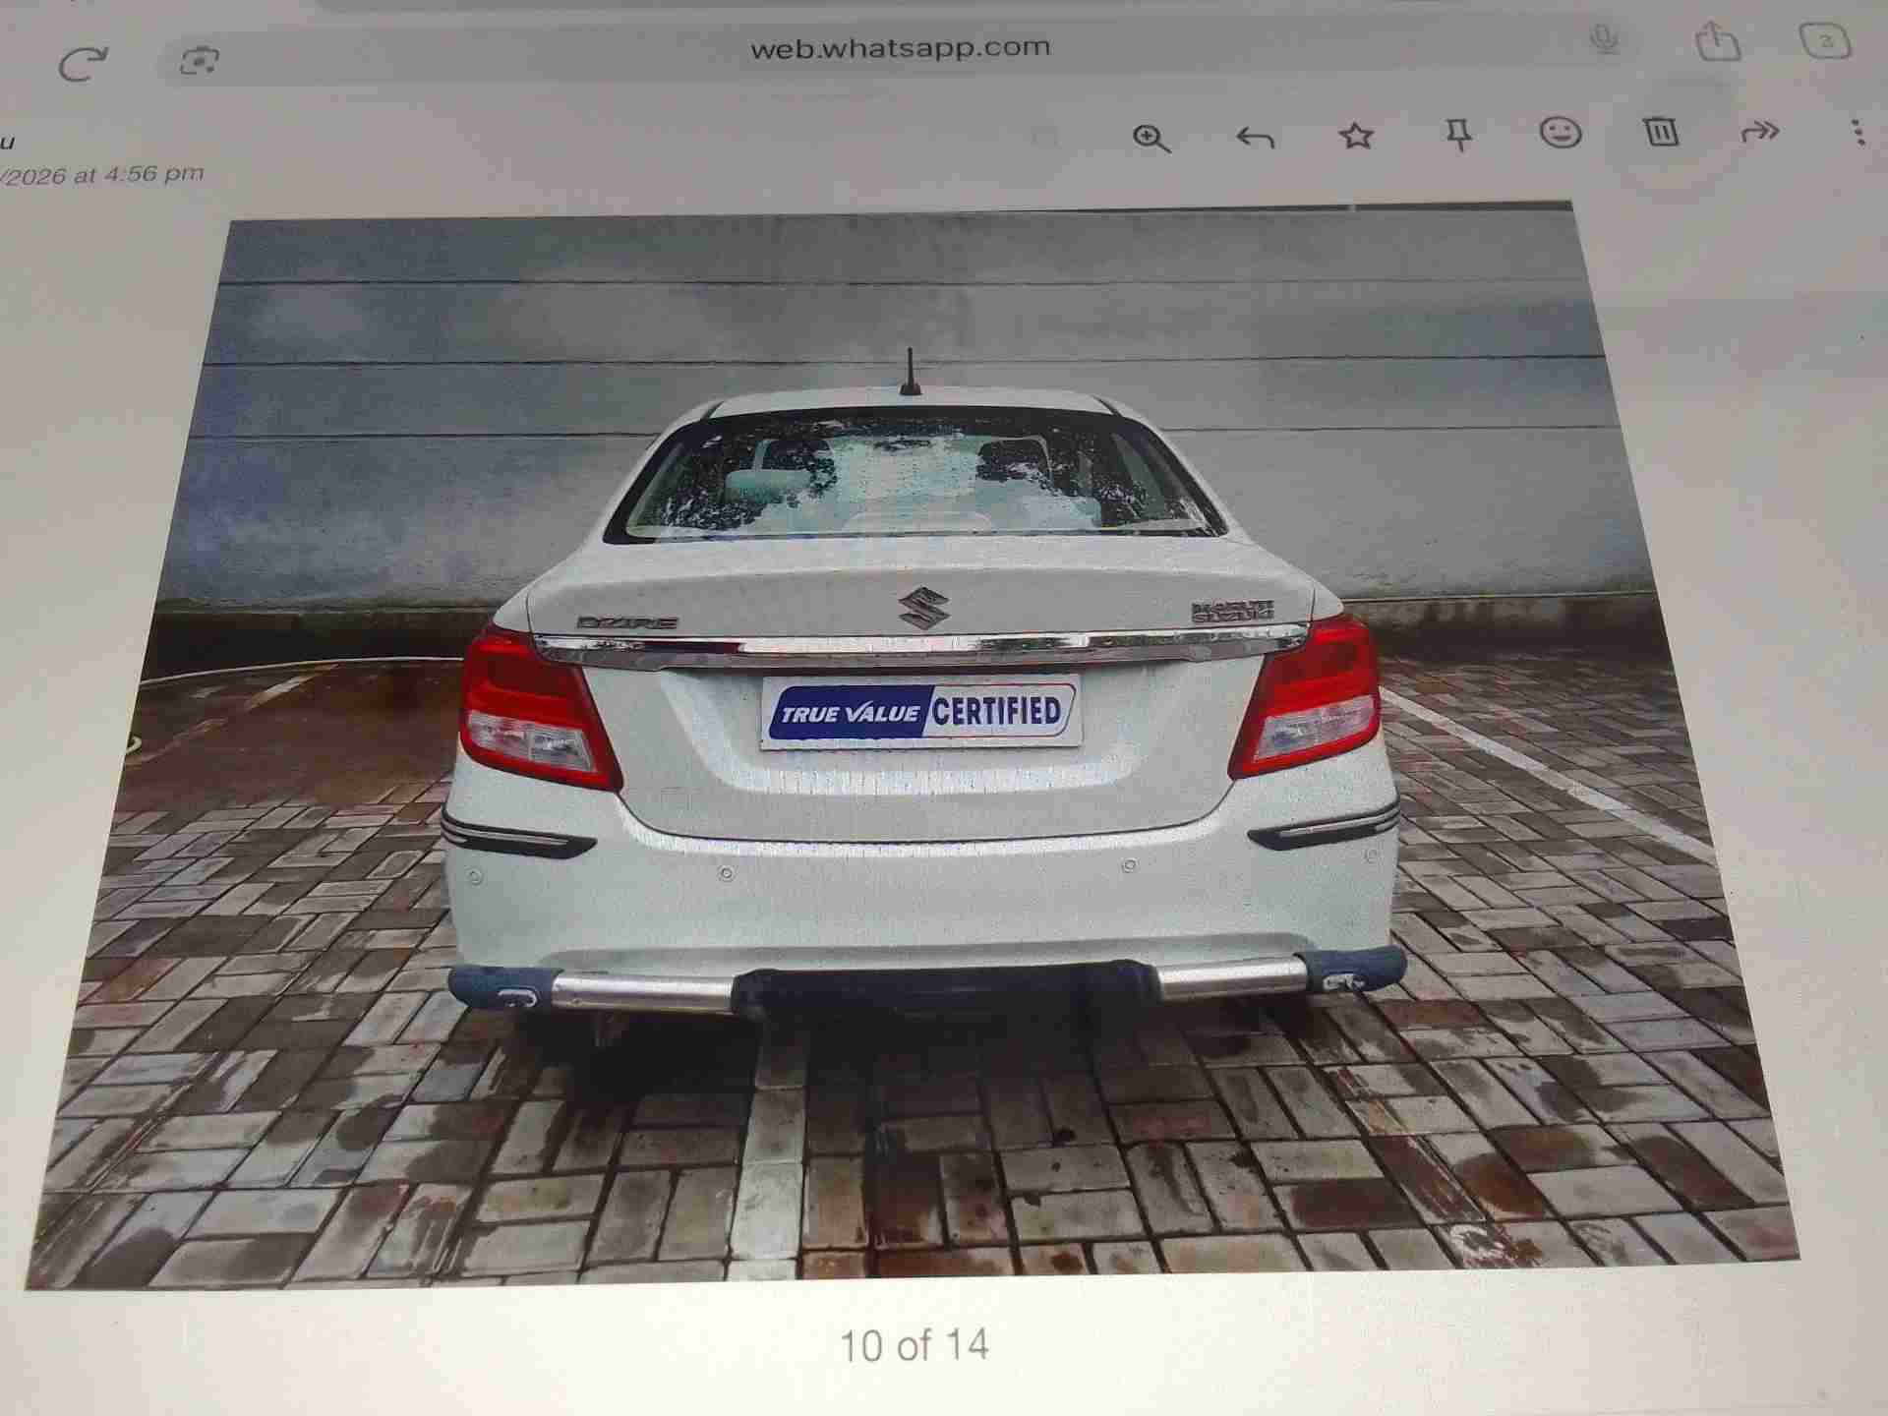Forward the image to another chat
Image resolution: width=1888 pixels, height=1416 pixels.
point(1760,131)
